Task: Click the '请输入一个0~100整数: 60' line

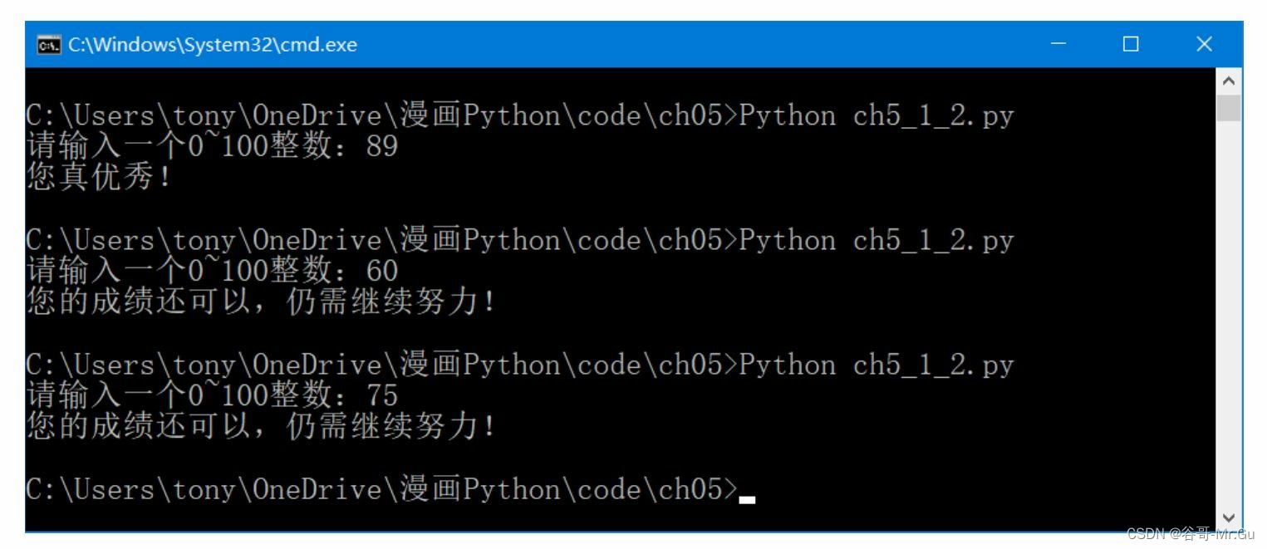Action: tap(208, 271)
